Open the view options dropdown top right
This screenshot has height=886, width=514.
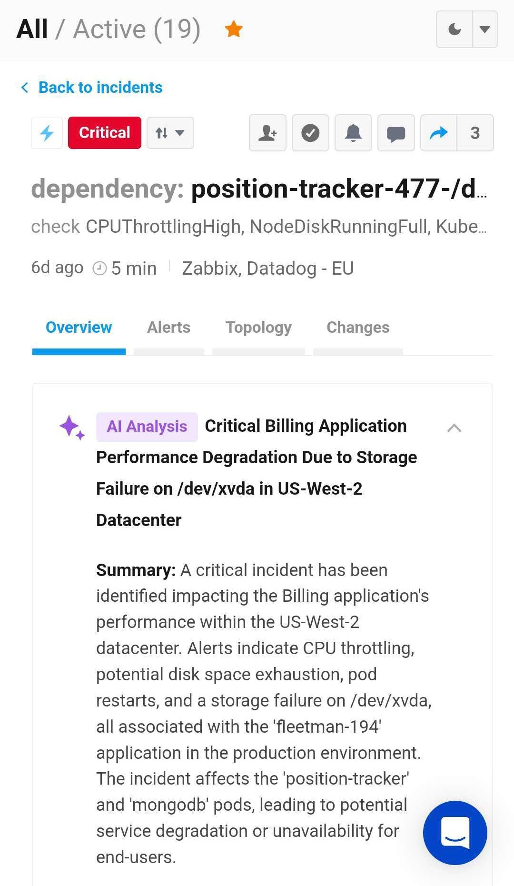click(484, 29)
